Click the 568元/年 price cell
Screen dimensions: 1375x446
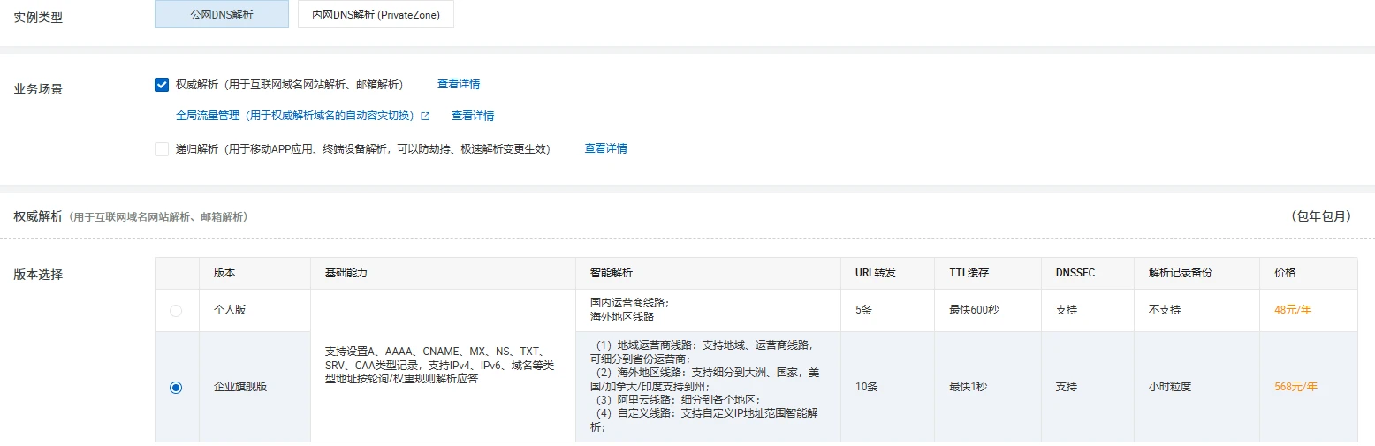coord(1295,387)
